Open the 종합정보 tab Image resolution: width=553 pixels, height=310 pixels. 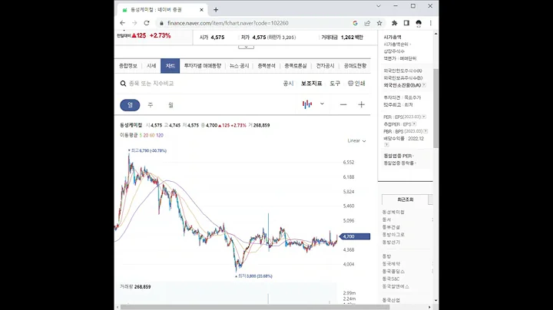point(128,66)
